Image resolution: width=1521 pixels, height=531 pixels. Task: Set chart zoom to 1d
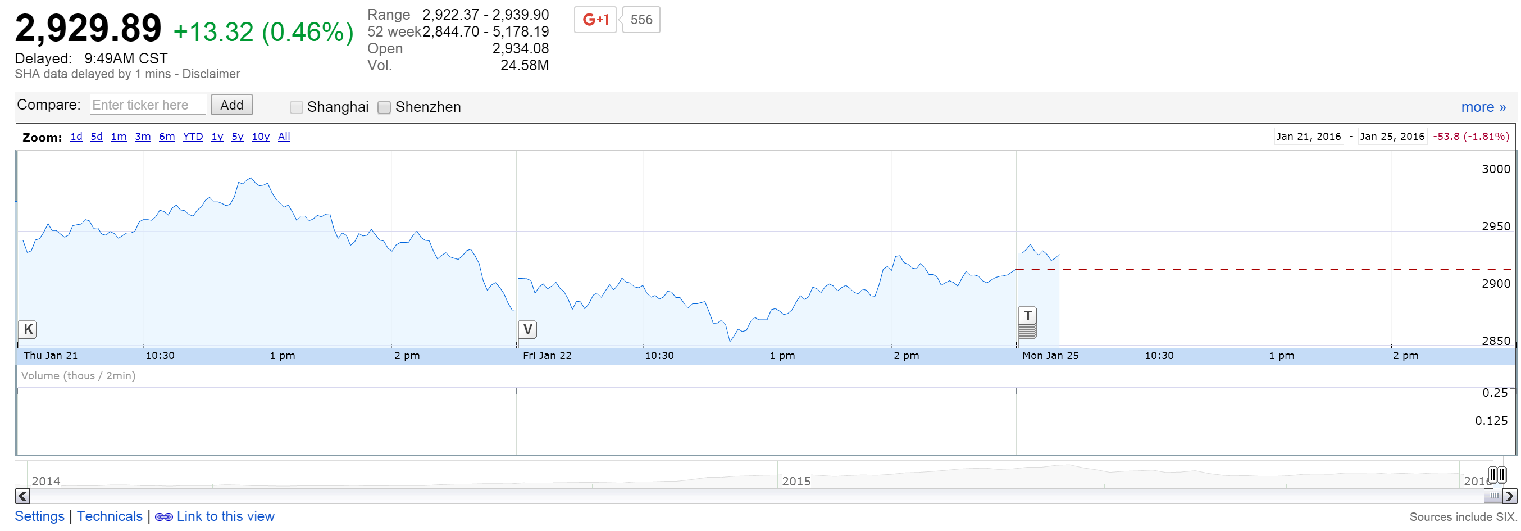(76, 137)
